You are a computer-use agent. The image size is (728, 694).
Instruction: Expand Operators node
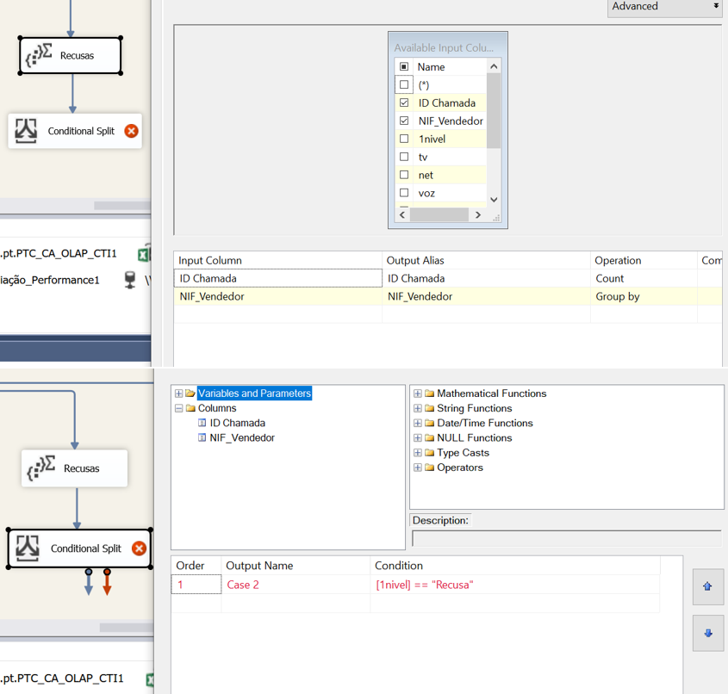point(418,468)
